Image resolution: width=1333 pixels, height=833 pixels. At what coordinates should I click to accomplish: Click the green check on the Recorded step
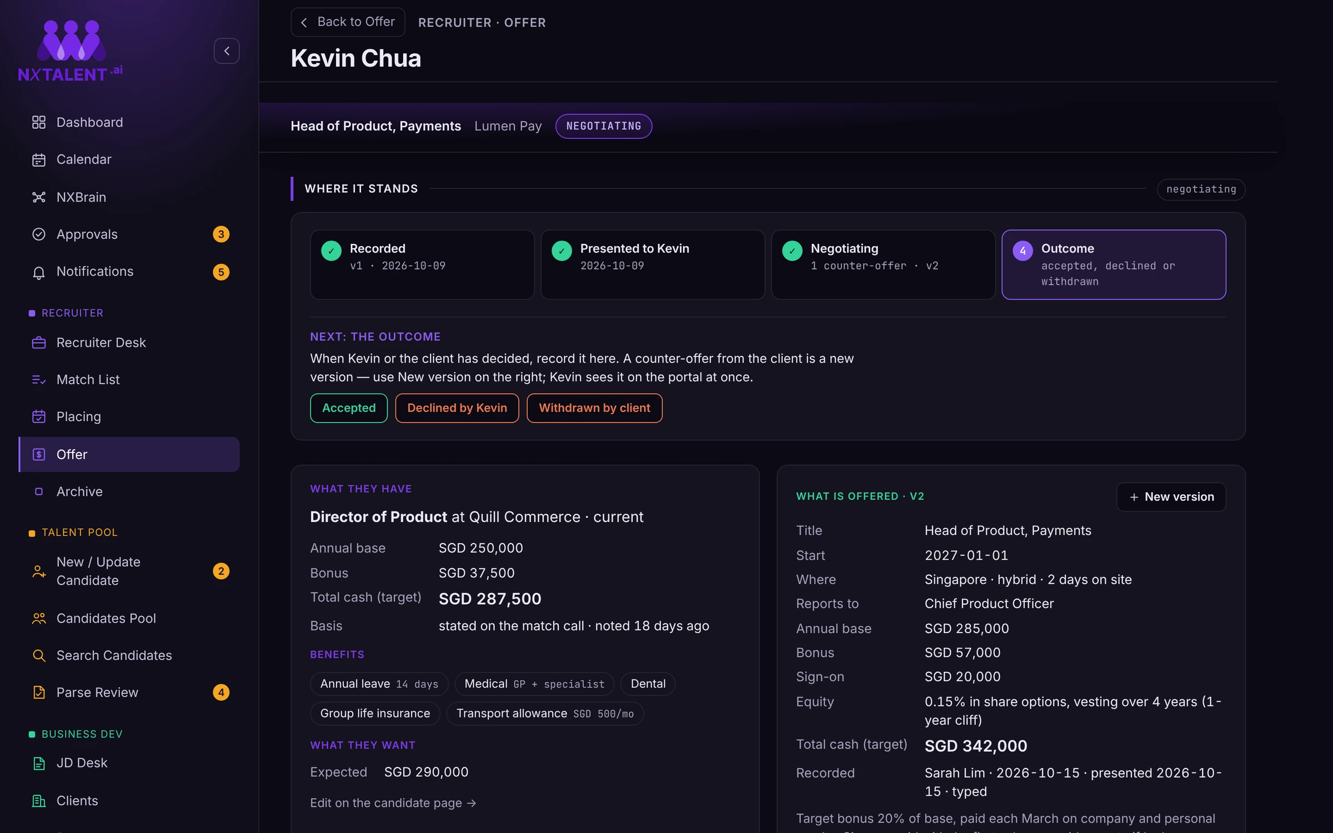coord(331,250)
